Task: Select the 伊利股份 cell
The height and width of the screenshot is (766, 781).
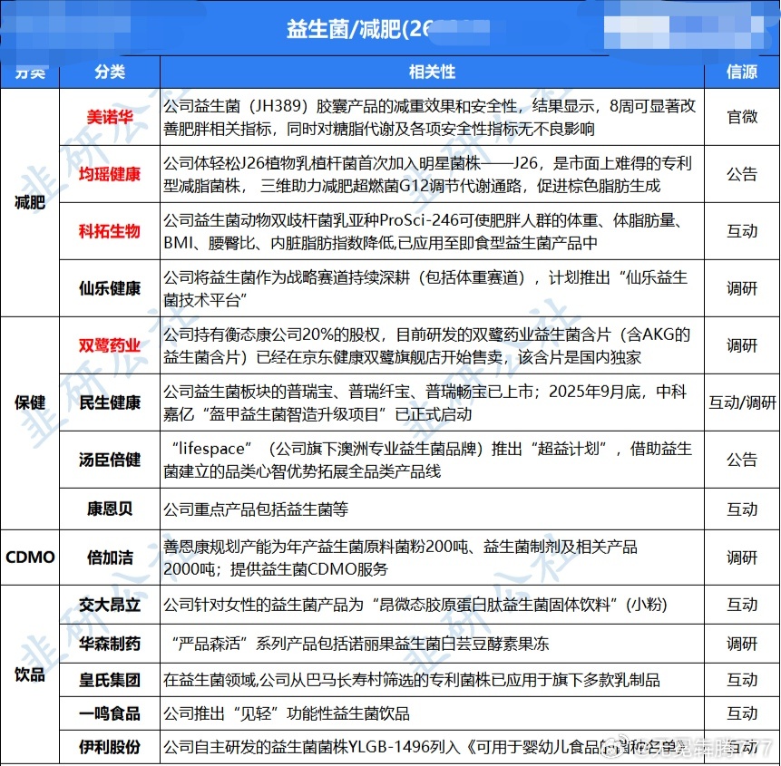Action: click(x=110, y=747)
